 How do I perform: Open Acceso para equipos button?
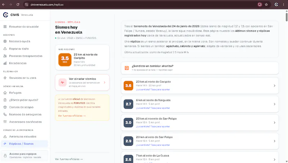coord(24,155)
